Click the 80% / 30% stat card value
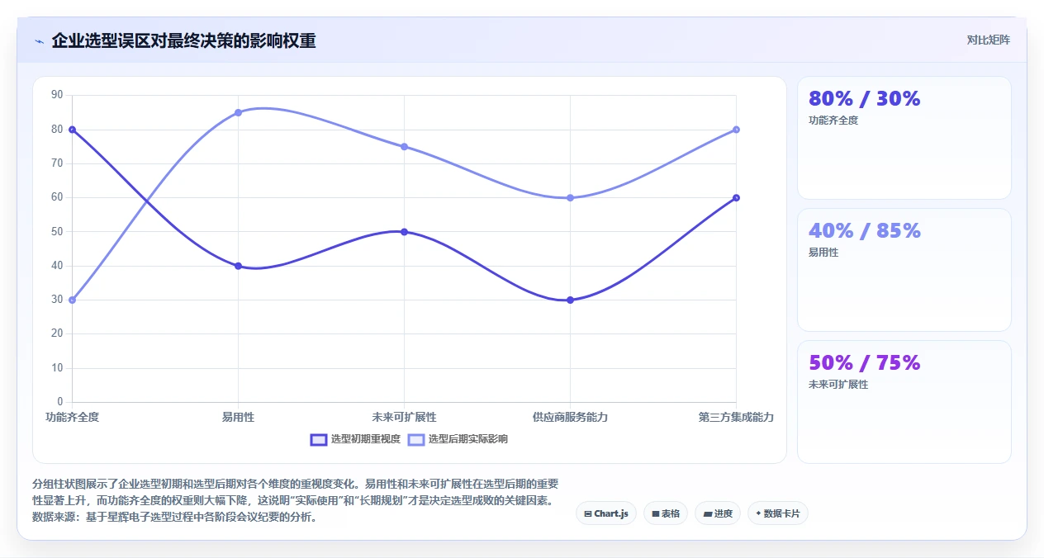This screenshot has height=558, width=1044. coord(864,99)
